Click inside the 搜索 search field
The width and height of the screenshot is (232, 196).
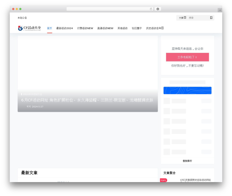click(199, 18)
